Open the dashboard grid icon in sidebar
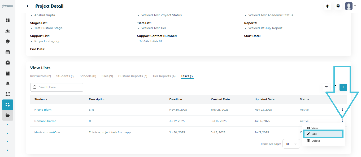 (x=8, y=20)
